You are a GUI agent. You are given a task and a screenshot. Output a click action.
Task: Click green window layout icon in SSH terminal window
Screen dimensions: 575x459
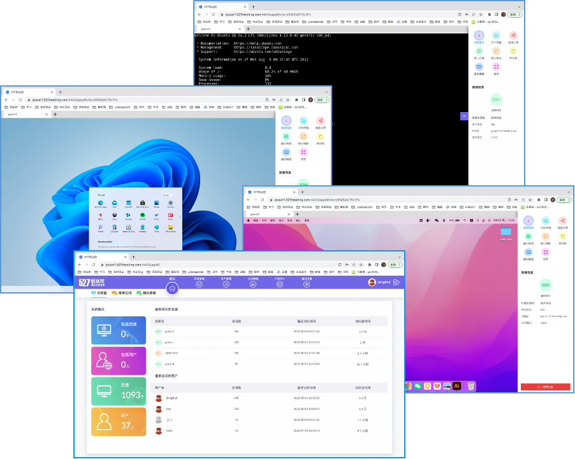479,52
